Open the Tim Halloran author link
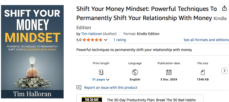The width and height of the screenshot is (229, 102). click(92, 34)
